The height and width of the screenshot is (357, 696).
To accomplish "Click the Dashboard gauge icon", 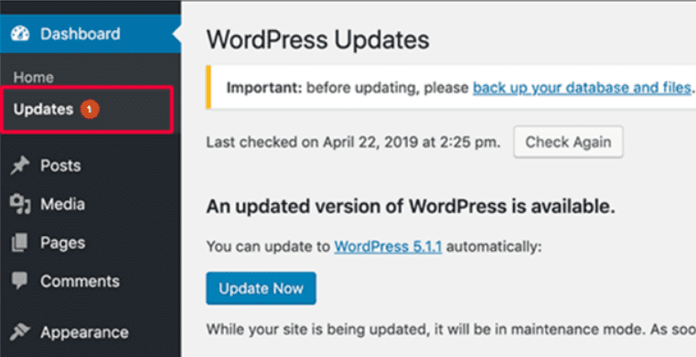I will (x=20, y=34).
